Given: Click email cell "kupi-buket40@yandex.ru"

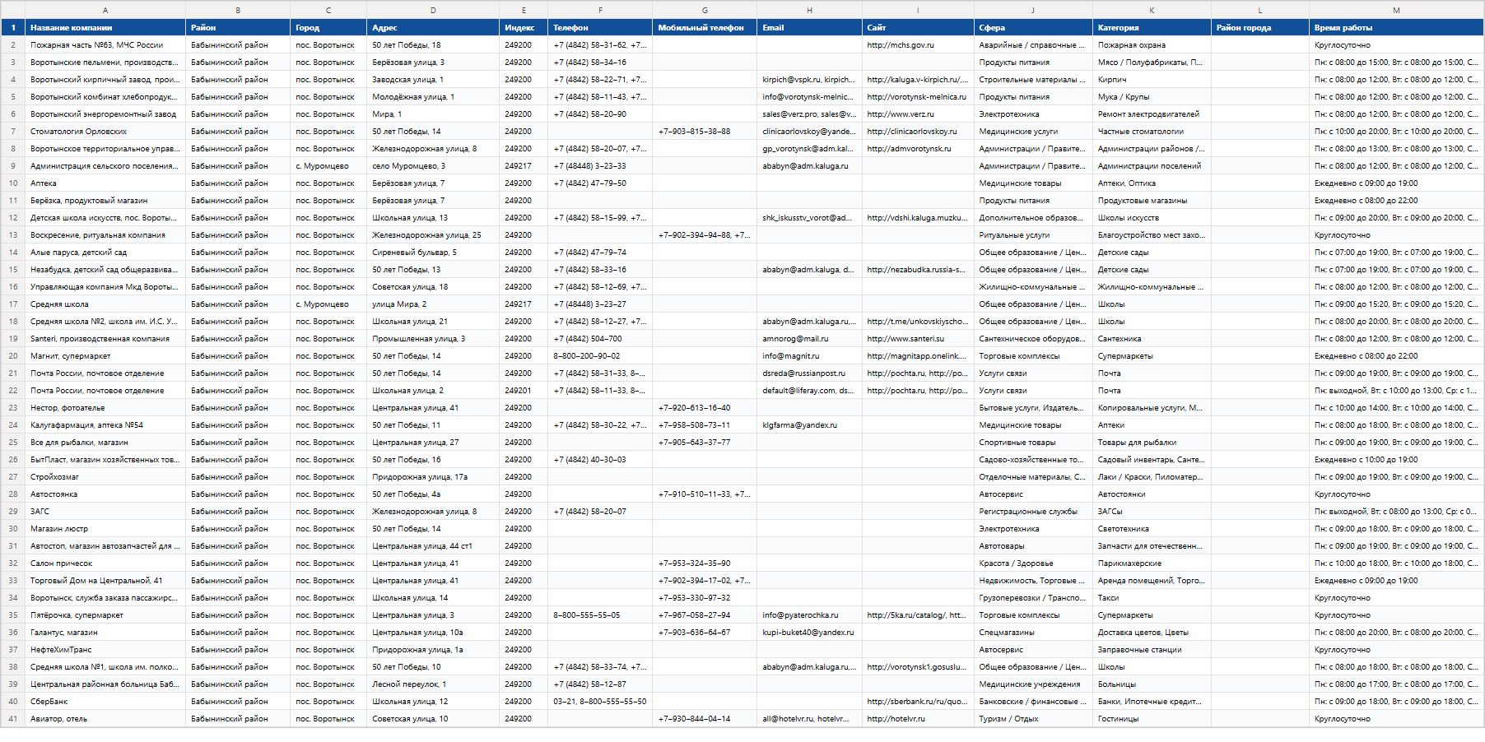Looking at the screenshot, I should (x=809, y=633).
